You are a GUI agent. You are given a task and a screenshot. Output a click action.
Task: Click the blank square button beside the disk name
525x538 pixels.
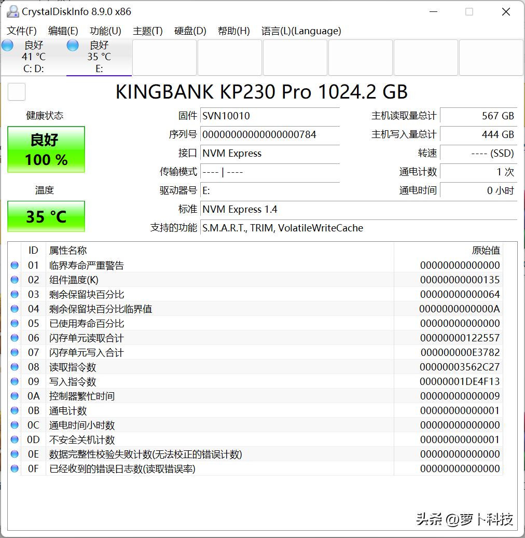[x=17, y=92]
